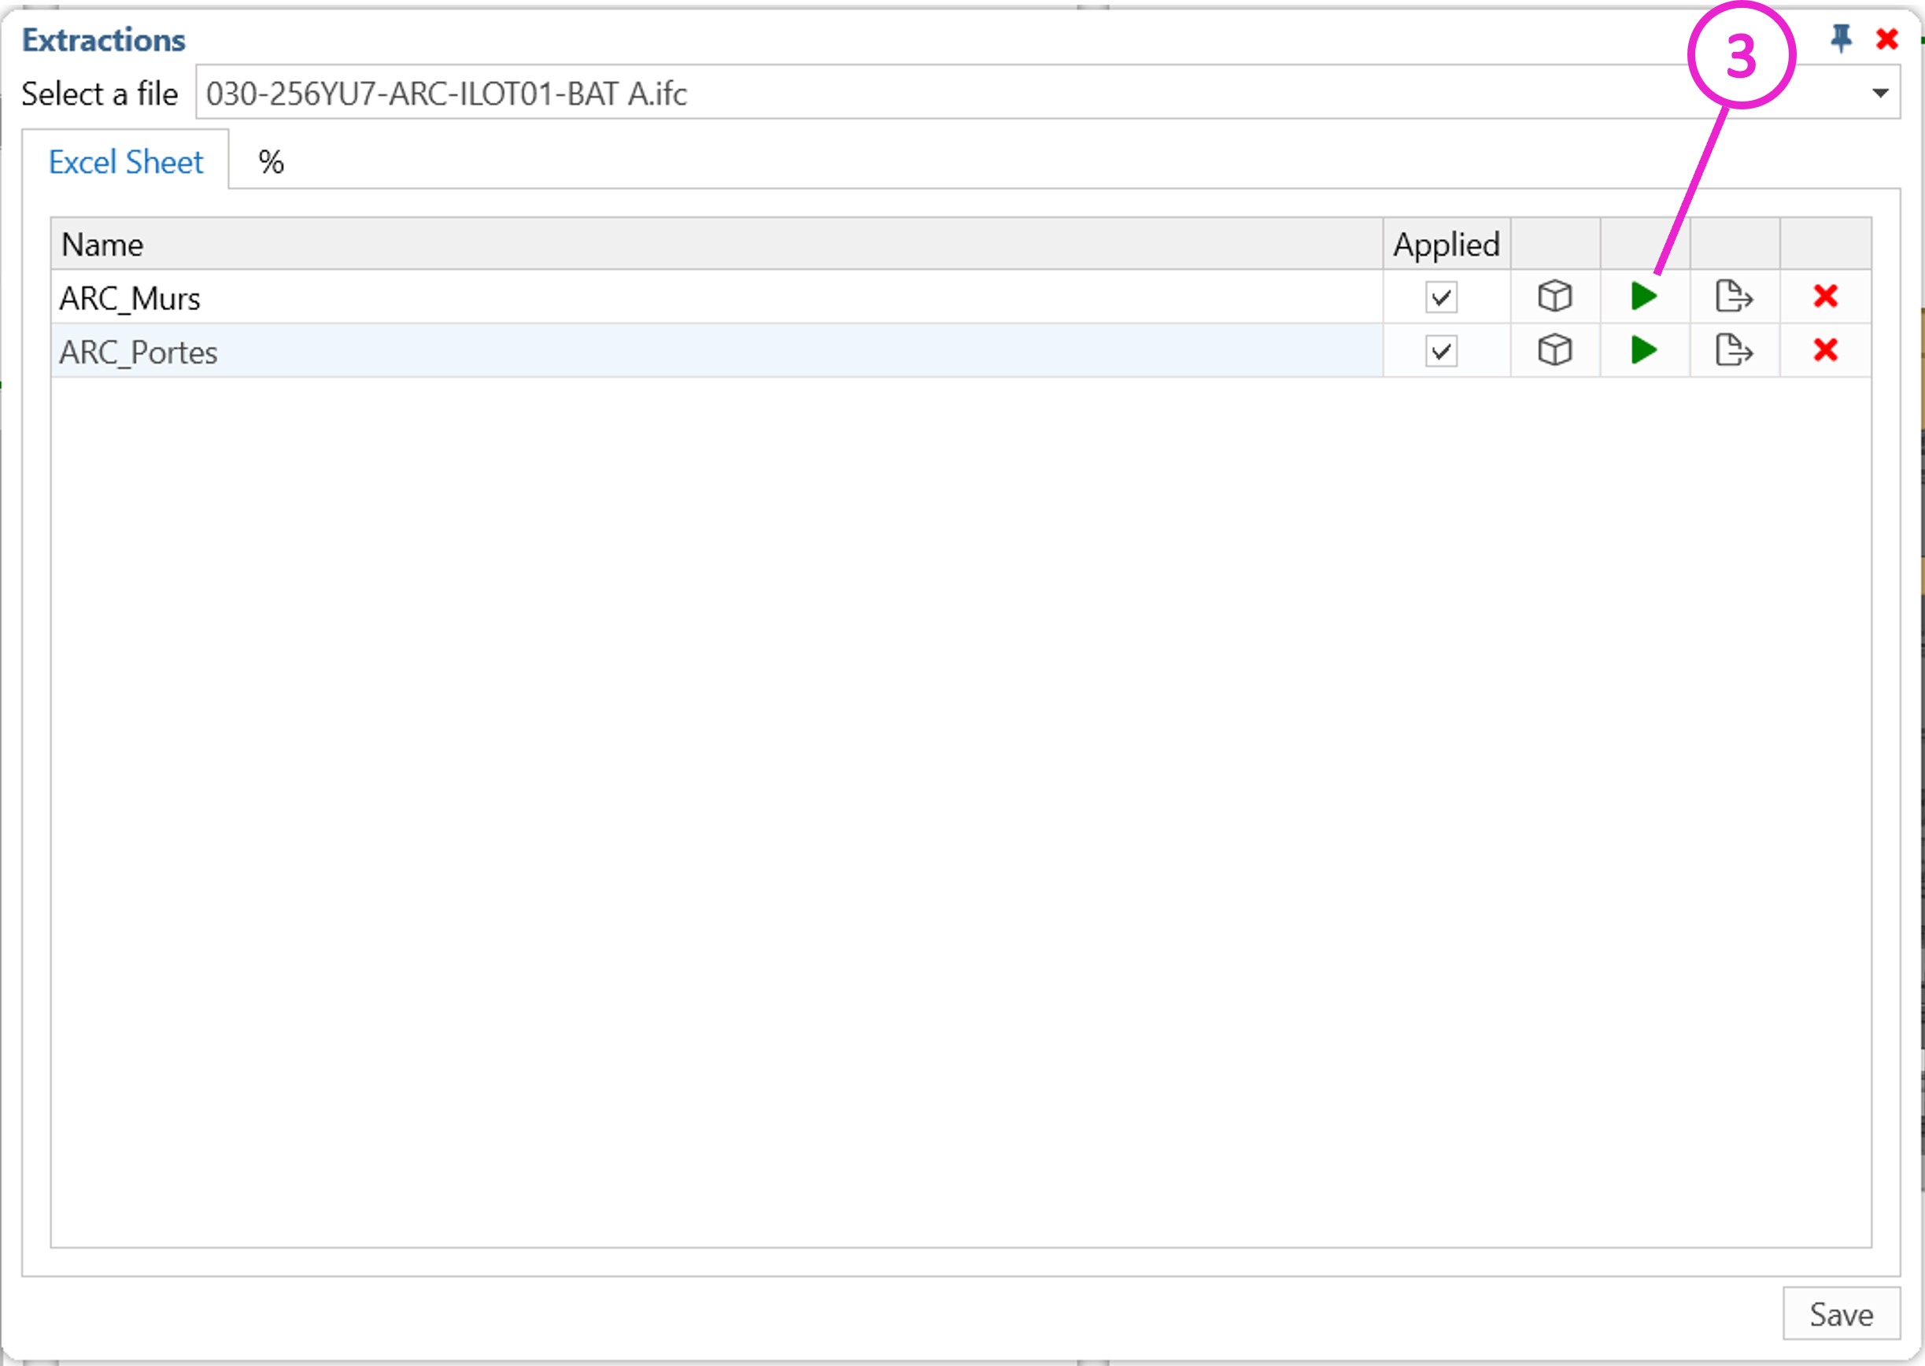Show ARC_Portes objects with the 3D cube icon
Viewport: 1925px width, 1366px height.
[1554, 350]
